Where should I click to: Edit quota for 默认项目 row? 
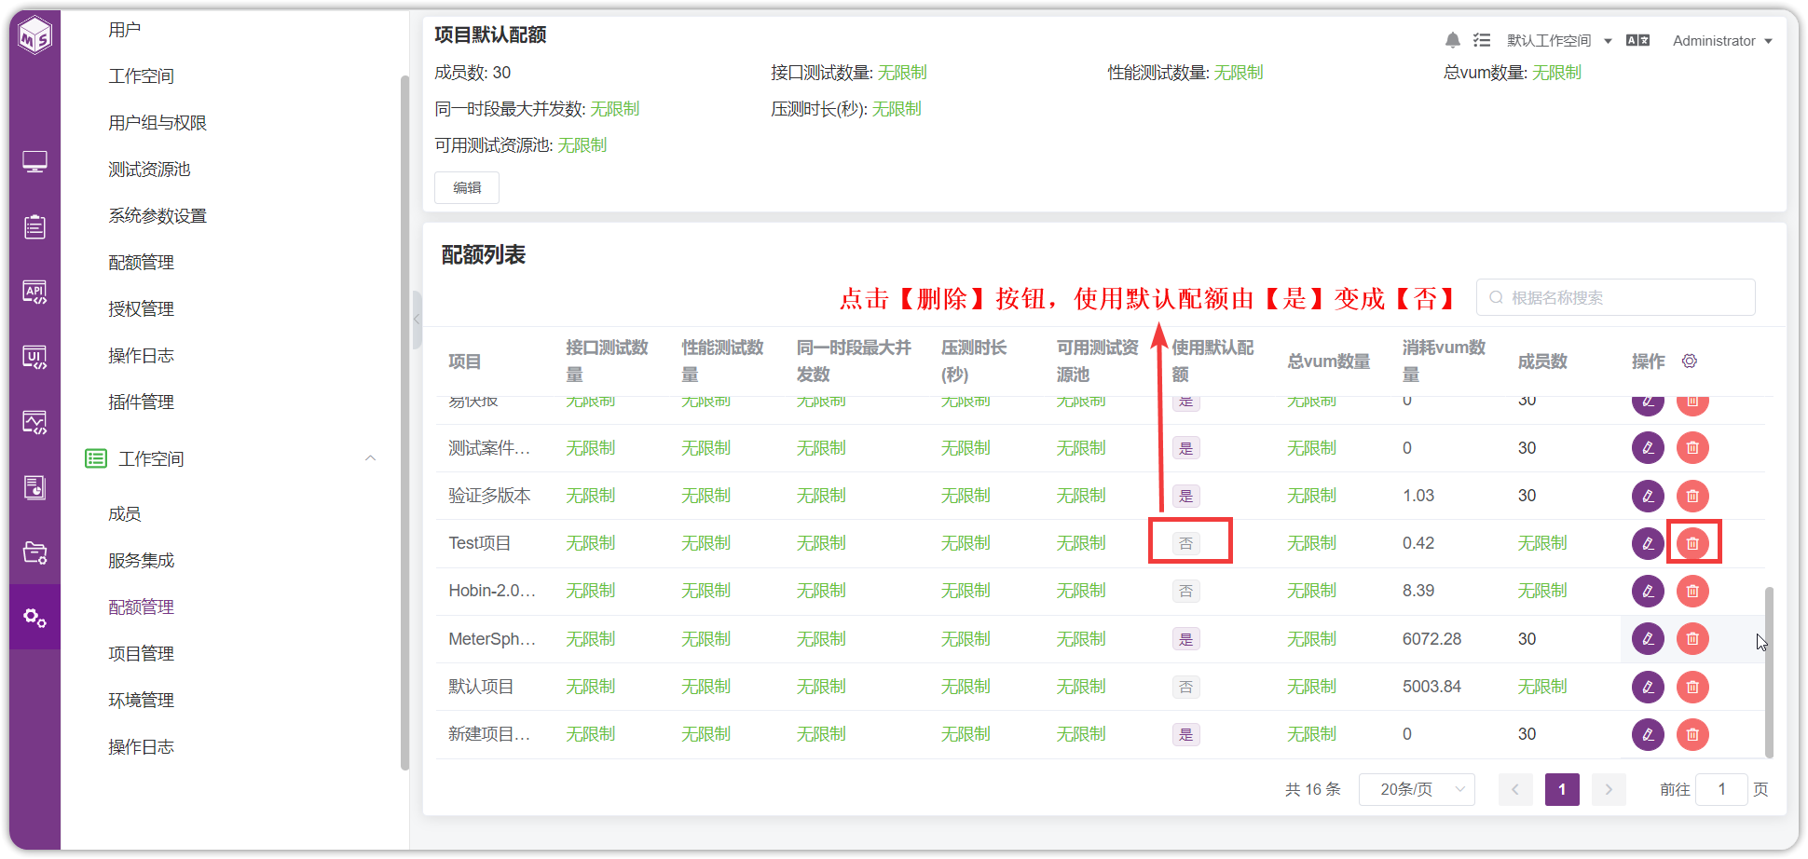(x=1648, y=687)
